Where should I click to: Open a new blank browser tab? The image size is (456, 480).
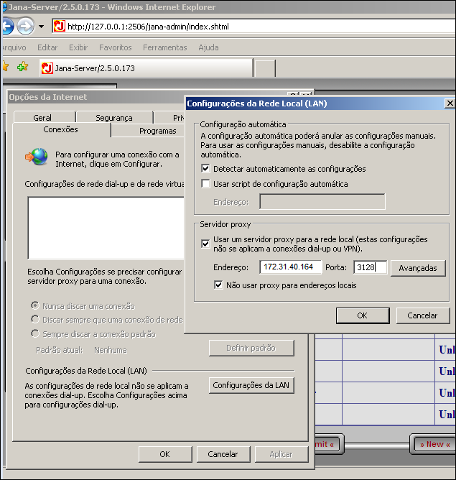click(x=265, y=68)
